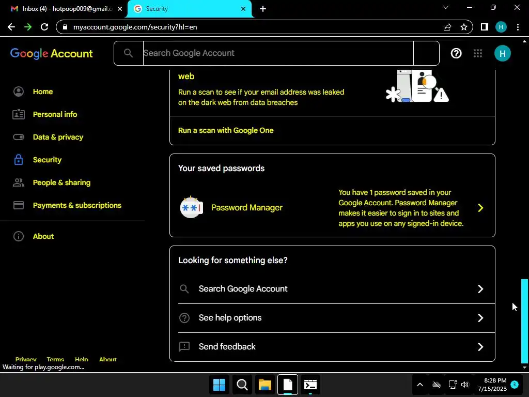The image size is (529, 397).
Task: Click the search magnifier in Google Account
Action: (x=128, y=53)
